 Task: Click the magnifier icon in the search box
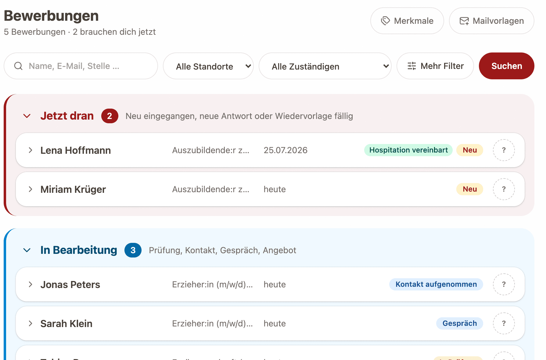click(x=18, y=66)
